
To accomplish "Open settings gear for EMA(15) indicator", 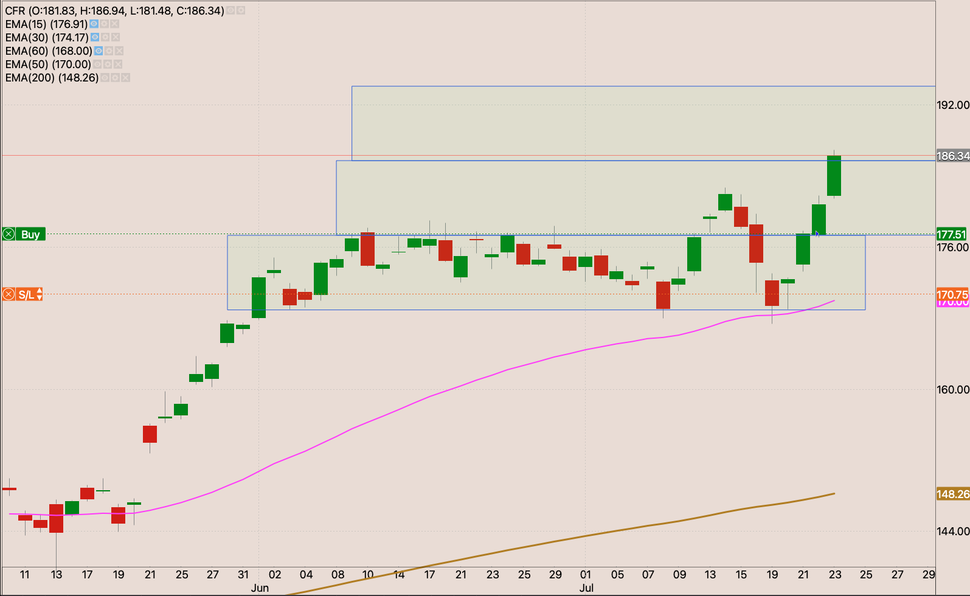I will click(105, 24).
